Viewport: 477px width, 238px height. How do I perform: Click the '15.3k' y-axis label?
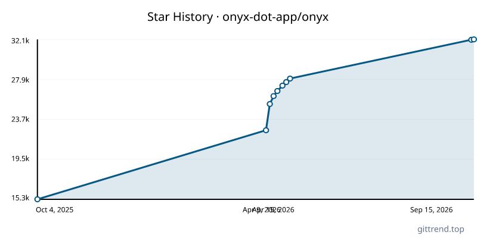pos(20,198)
